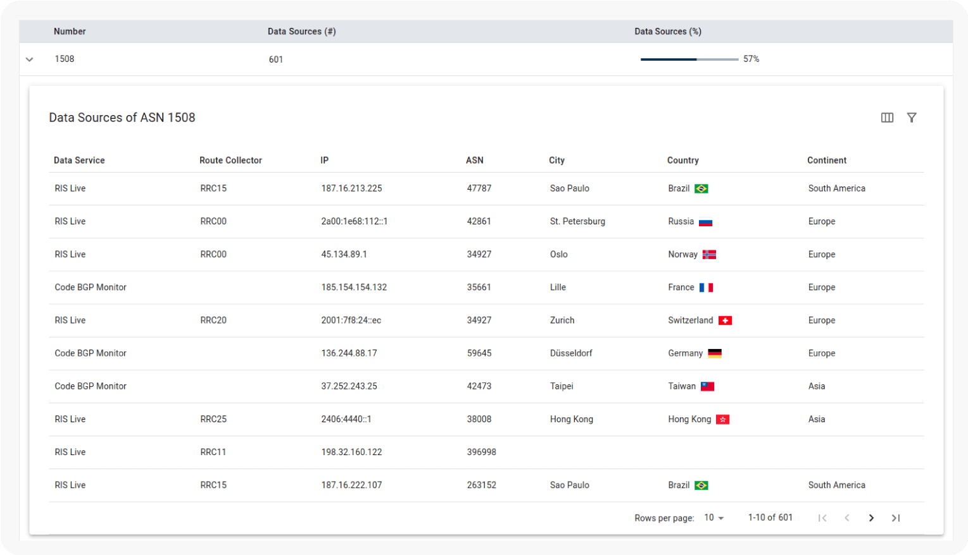The image size is (968, 555).
Task: Click the Data Sources (%) header
Action: tap(667, 32)
